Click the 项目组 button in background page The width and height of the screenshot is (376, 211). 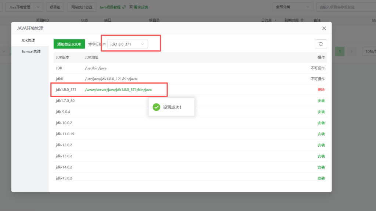(x=55, y=7)
